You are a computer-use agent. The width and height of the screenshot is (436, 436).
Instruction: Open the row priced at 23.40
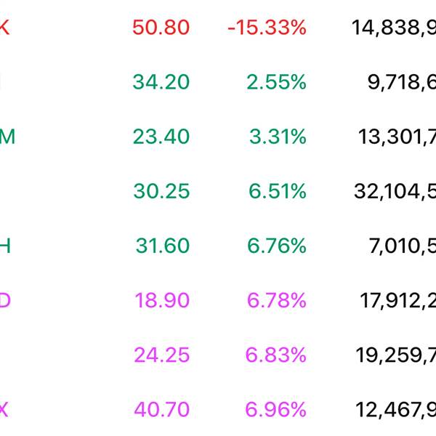point(161,137)
